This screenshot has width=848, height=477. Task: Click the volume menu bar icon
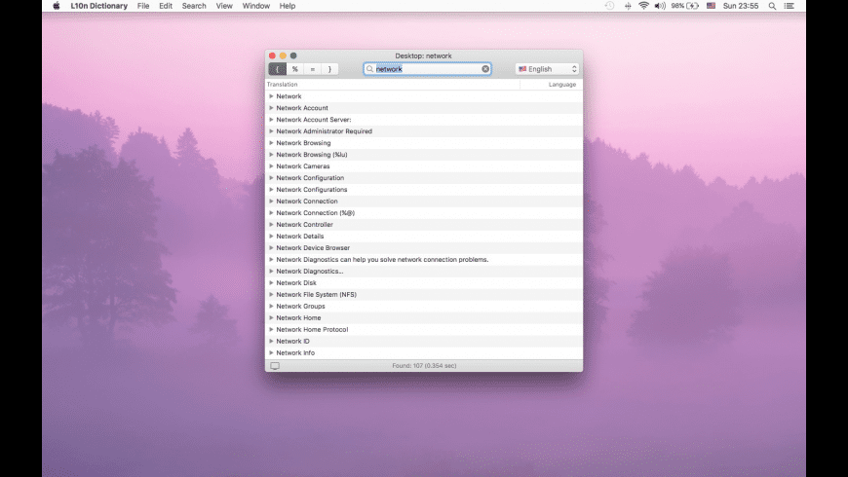coord(660,6)
